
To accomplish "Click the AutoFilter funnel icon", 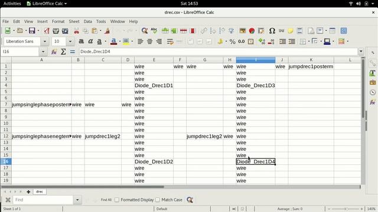I will pos(231,31).
